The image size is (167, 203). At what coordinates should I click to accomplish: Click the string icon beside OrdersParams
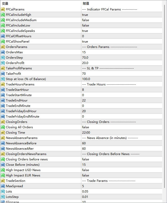tap(3, 47)
